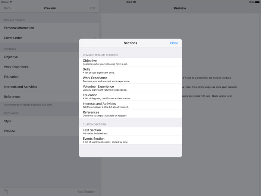This screenshot has width=261, height=196.
Task: Add a custom Events Section
Action: 130,140
